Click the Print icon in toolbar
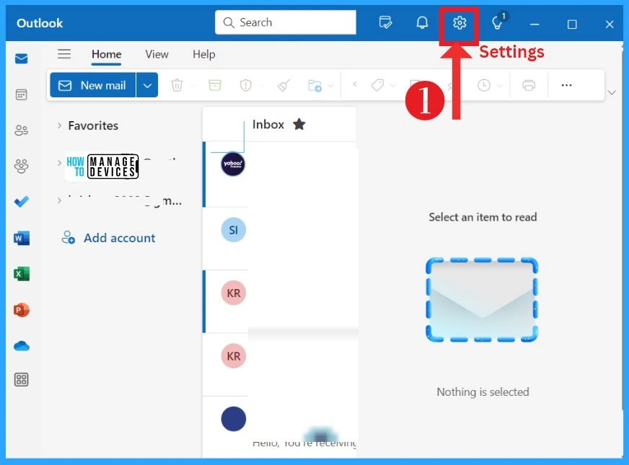 (x=529, y=85)
